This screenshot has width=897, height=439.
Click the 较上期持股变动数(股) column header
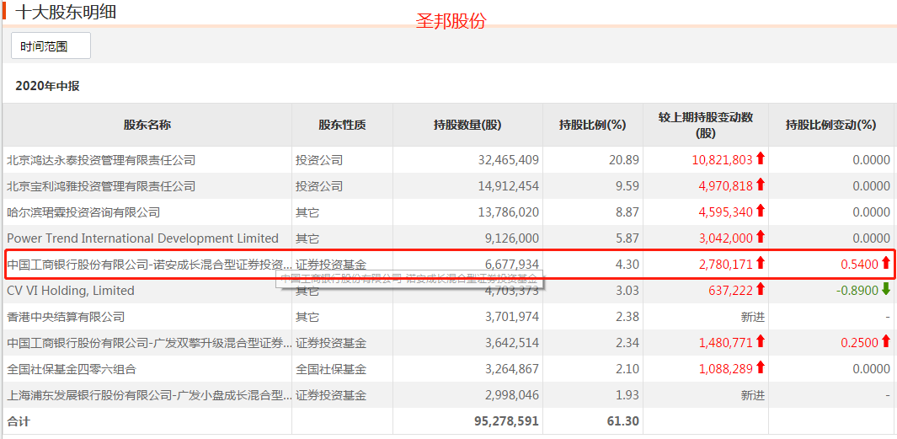coord(705,126)
